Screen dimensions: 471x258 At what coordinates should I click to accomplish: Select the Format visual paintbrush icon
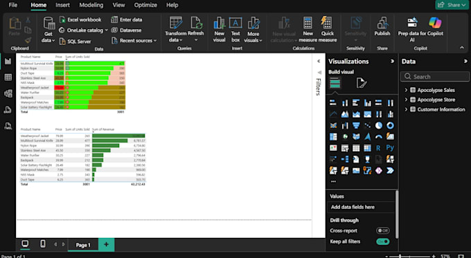click(362, 83)
